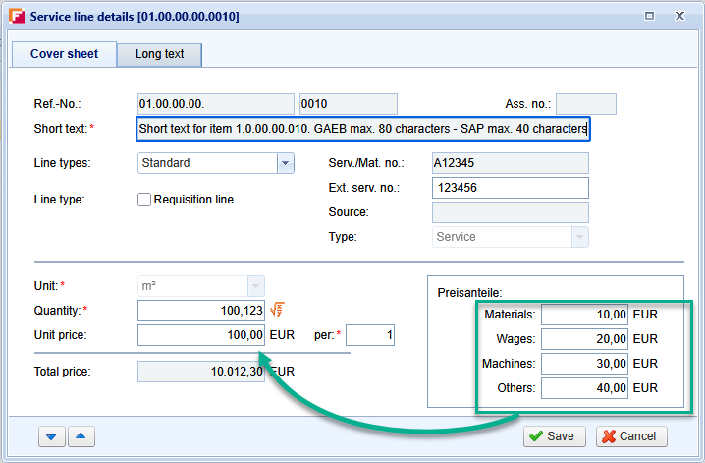Select the Cover sheet tab

(x=64, y=54)
